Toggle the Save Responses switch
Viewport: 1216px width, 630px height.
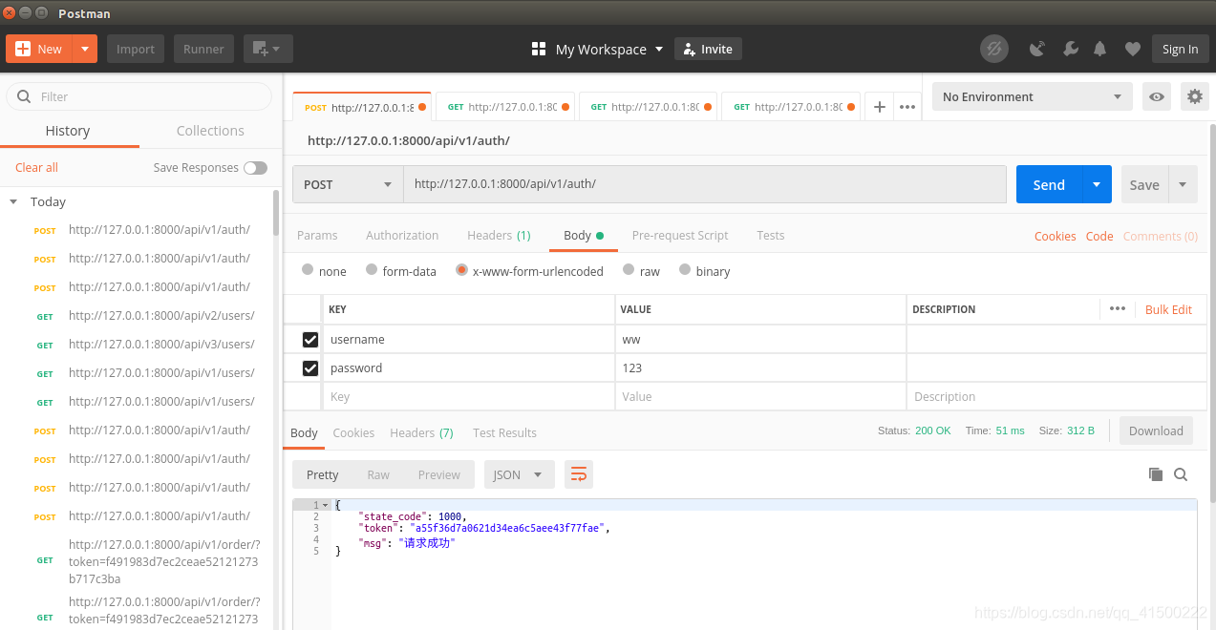tap(255, 168)
